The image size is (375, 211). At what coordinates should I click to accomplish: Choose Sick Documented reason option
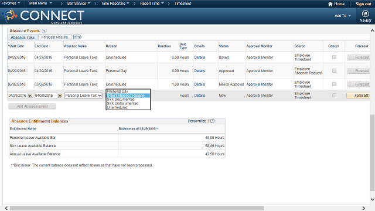128,99
